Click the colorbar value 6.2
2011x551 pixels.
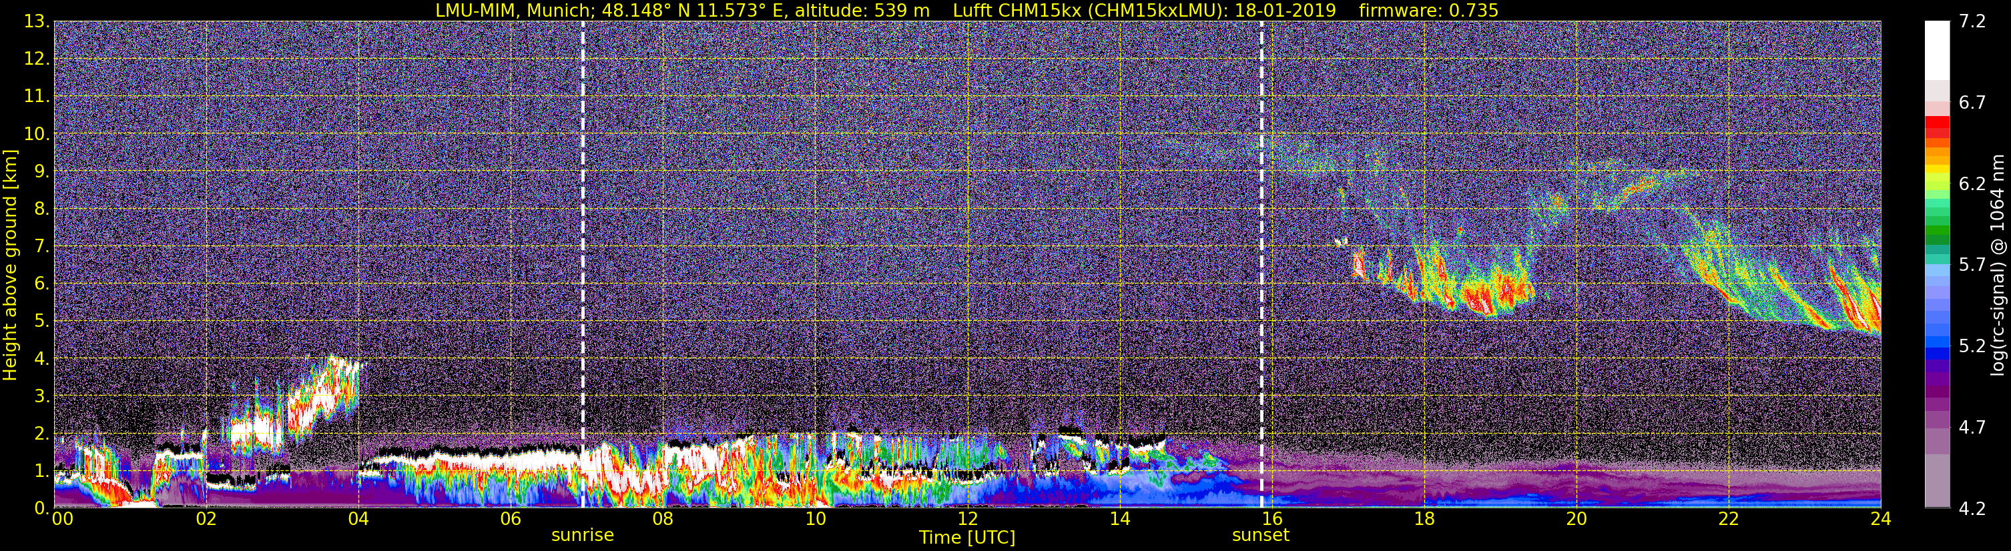coord(1972,184)
